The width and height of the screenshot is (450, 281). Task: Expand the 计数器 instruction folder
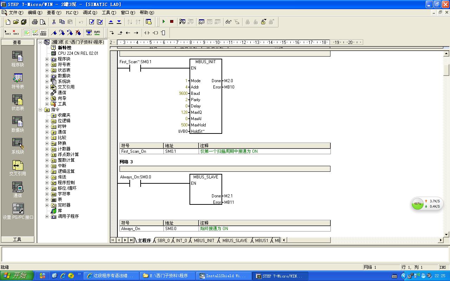(47, 149)
